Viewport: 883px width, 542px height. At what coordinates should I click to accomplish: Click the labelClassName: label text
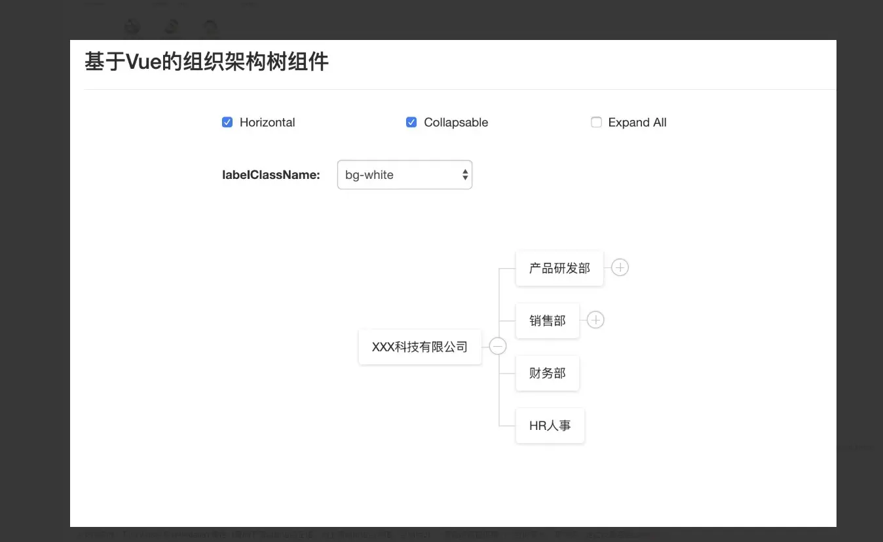271,175
